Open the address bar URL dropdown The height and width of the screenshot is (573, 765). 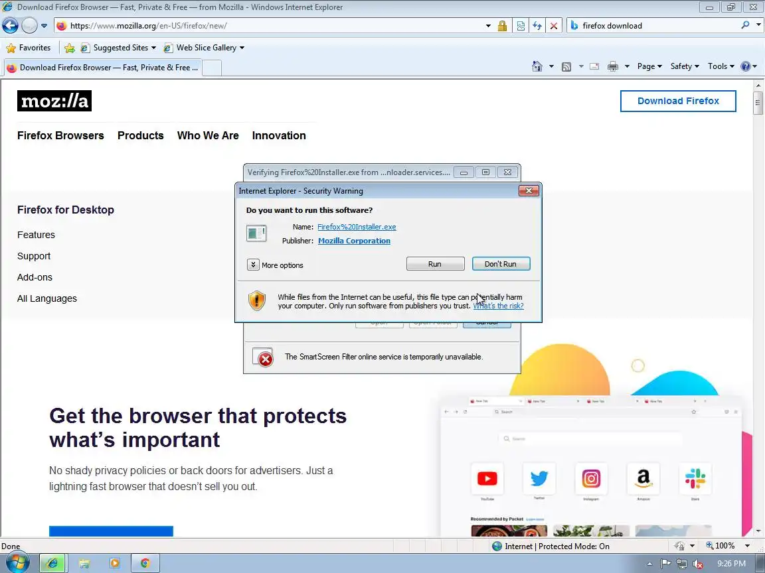488,26
